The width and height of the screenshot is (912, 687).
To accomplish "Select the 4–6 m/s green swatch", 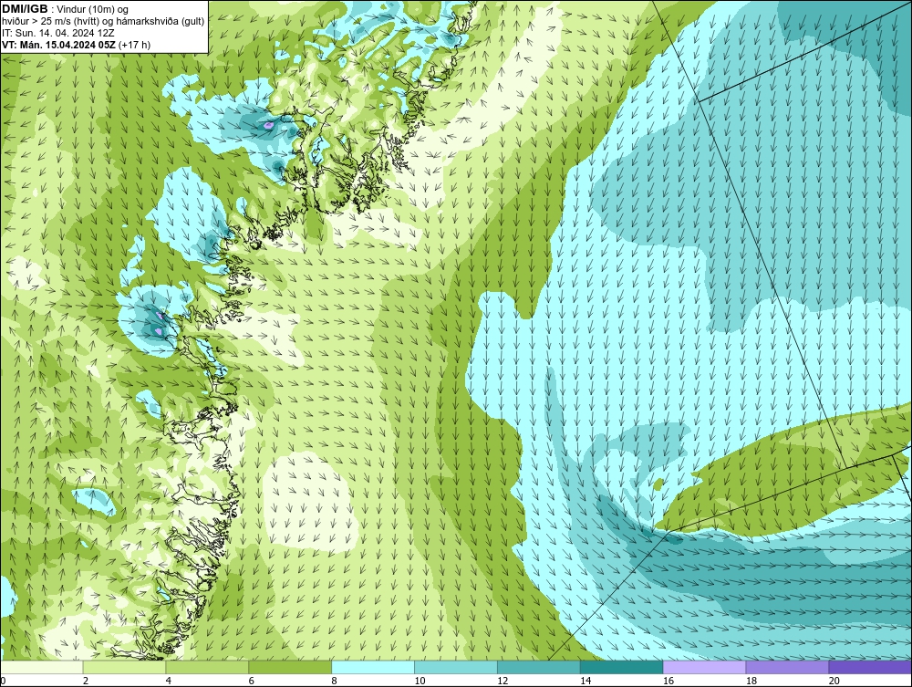I will [x=207, y=667].
